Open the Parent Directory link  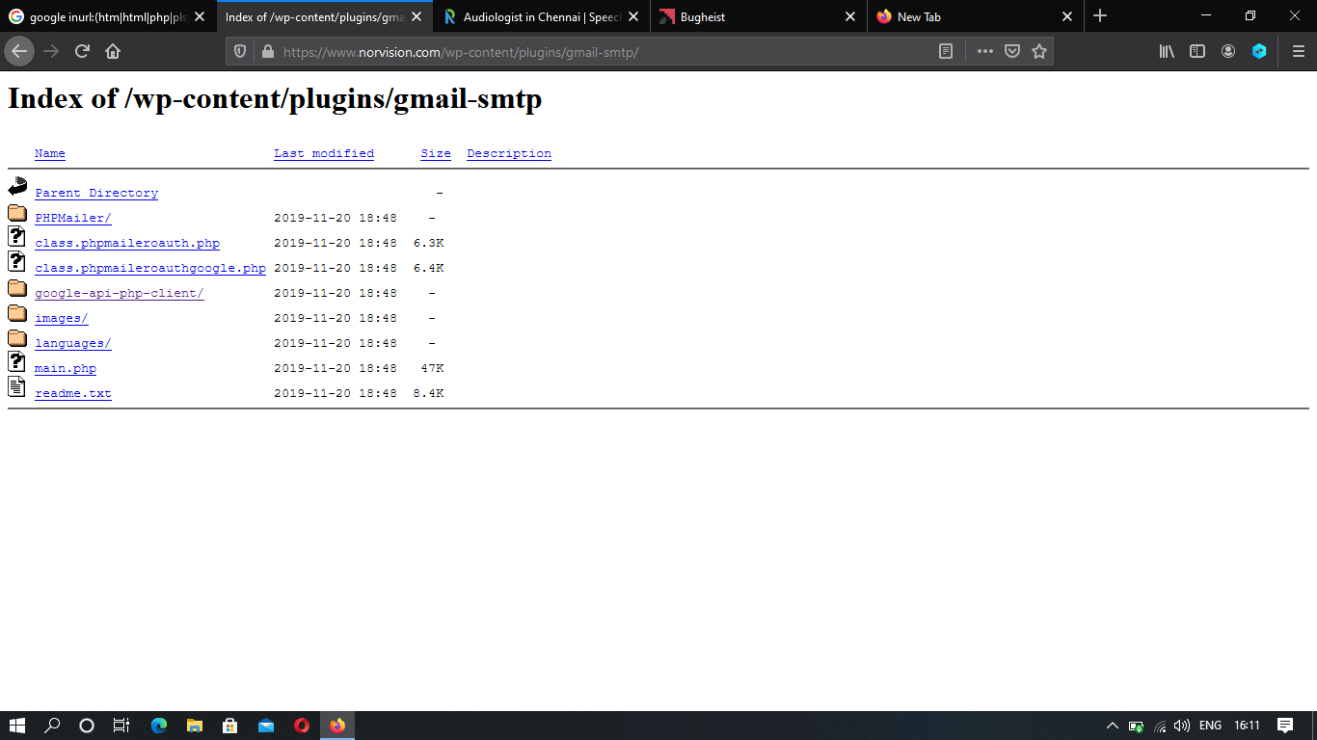[x=96, y=193]
